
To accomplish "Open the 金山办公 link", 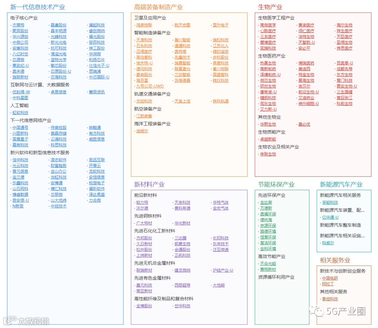I will (58, 172).
